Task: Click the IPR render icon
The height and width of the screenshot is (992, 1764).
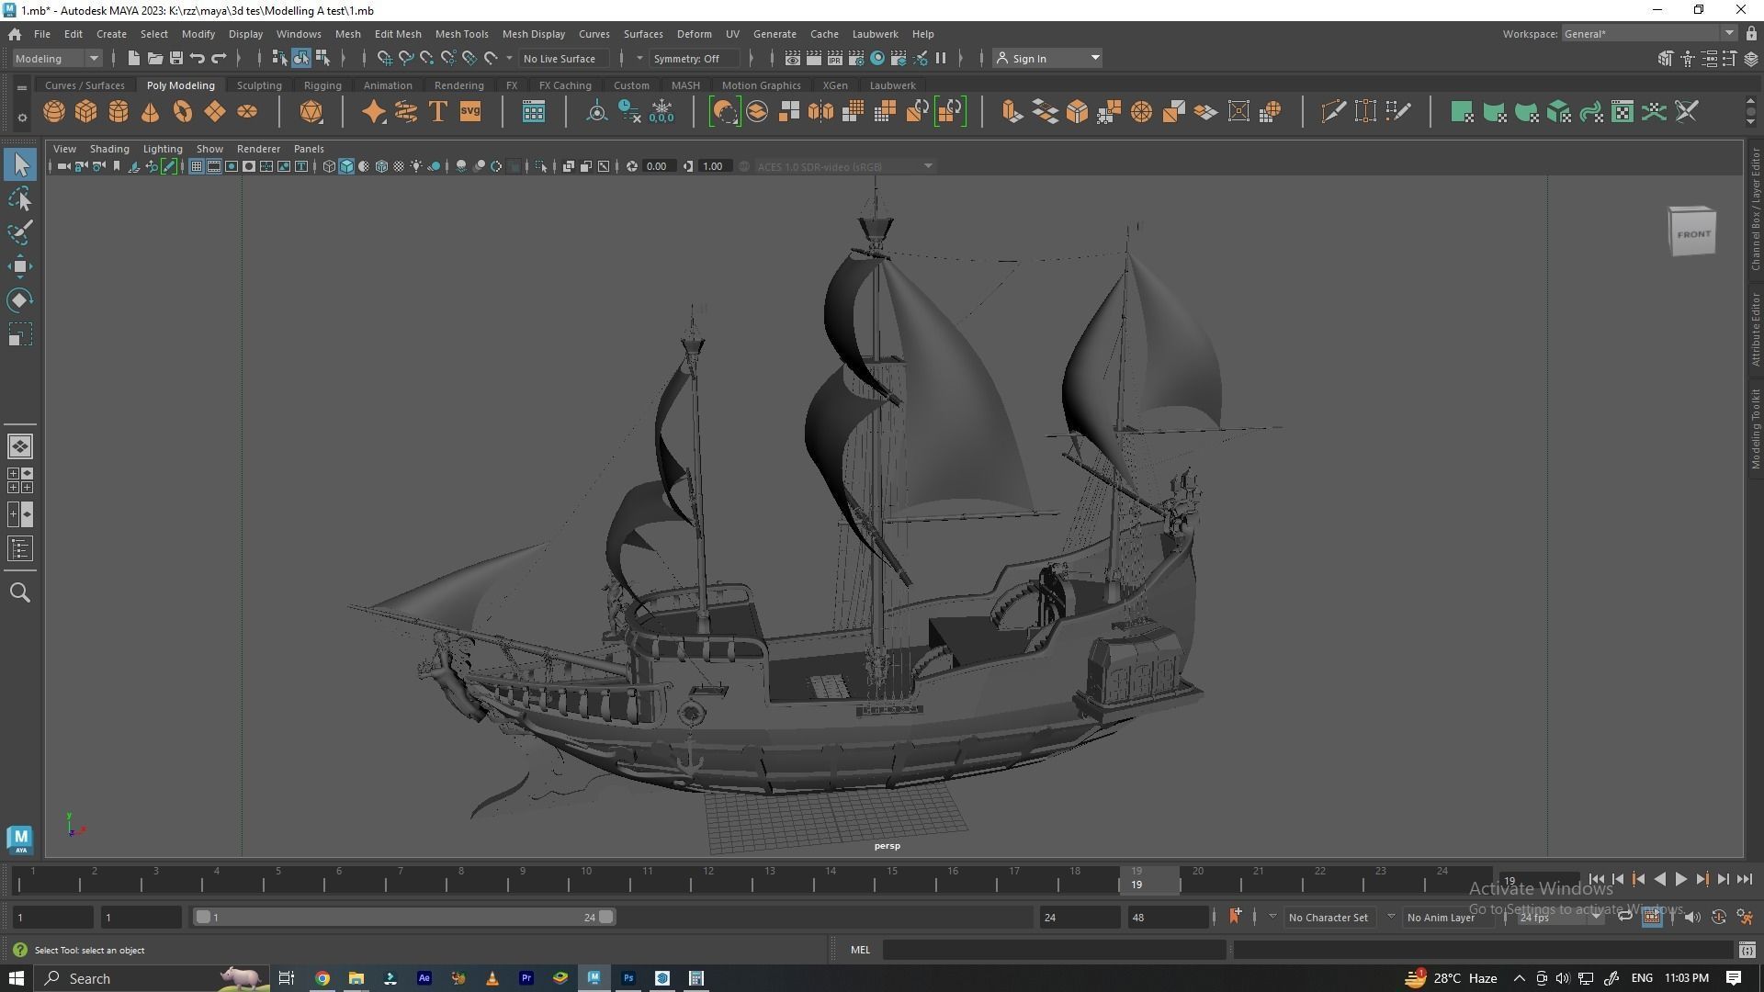Action: (834, 58)
